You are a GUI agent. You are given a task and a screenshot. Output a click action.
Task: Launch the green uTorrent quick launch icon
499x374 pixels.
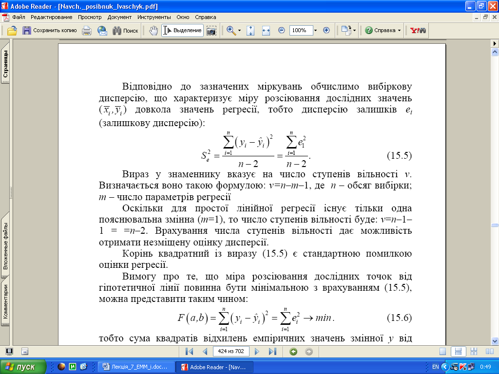pyautogui.click(x=73, y=367)
